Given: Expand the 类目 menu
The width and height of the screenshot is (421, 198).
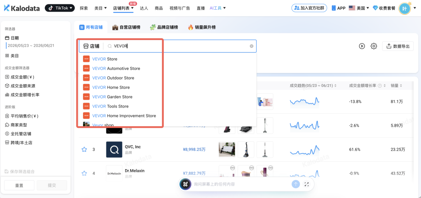Looking at the screenshot, I should coord(101,8).
